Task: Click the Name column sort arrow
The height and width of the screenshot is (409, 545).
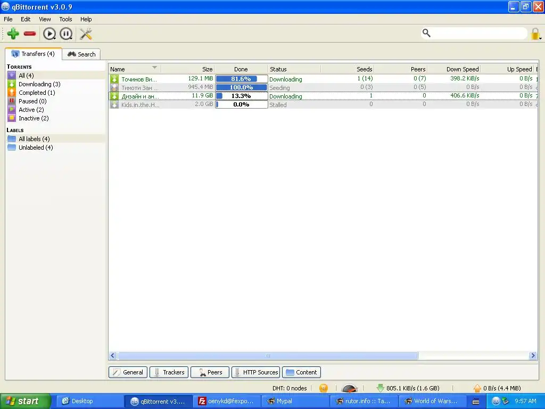Action: [x=154, y=68]
